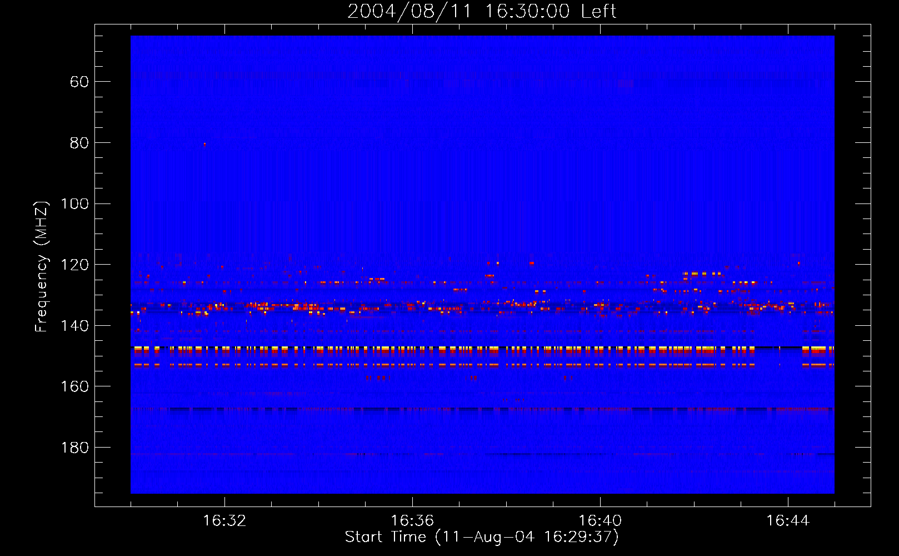Click the 80 frequency tick label
Image resolution: width=899 pixels, height=556 pixels.
79,143
